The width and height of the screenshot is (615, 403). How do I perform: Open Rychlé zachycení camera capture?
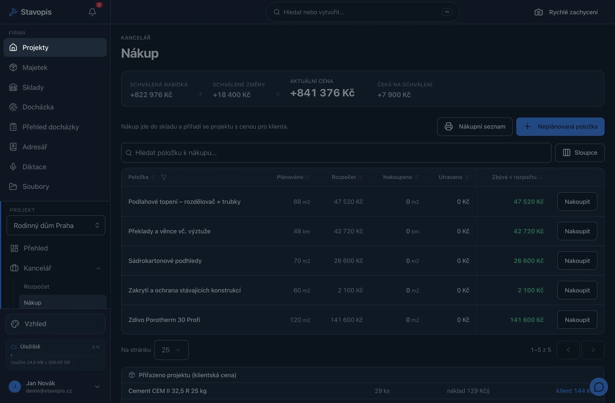[x=566, y=12]
